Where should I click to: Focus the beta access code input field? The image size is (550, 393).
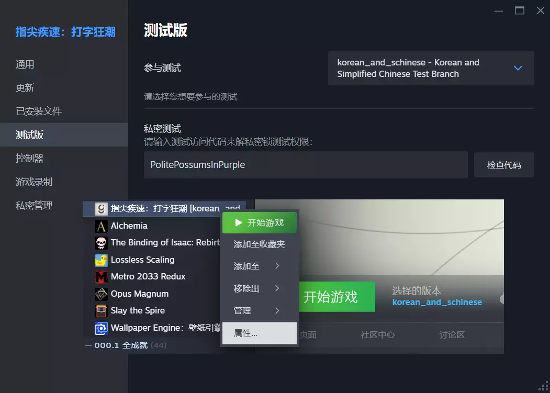click(x=306, y=164)
